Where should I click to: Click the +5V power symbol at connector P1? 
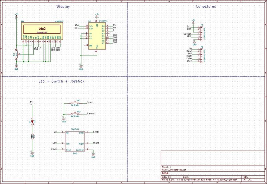tap(193, 21)
